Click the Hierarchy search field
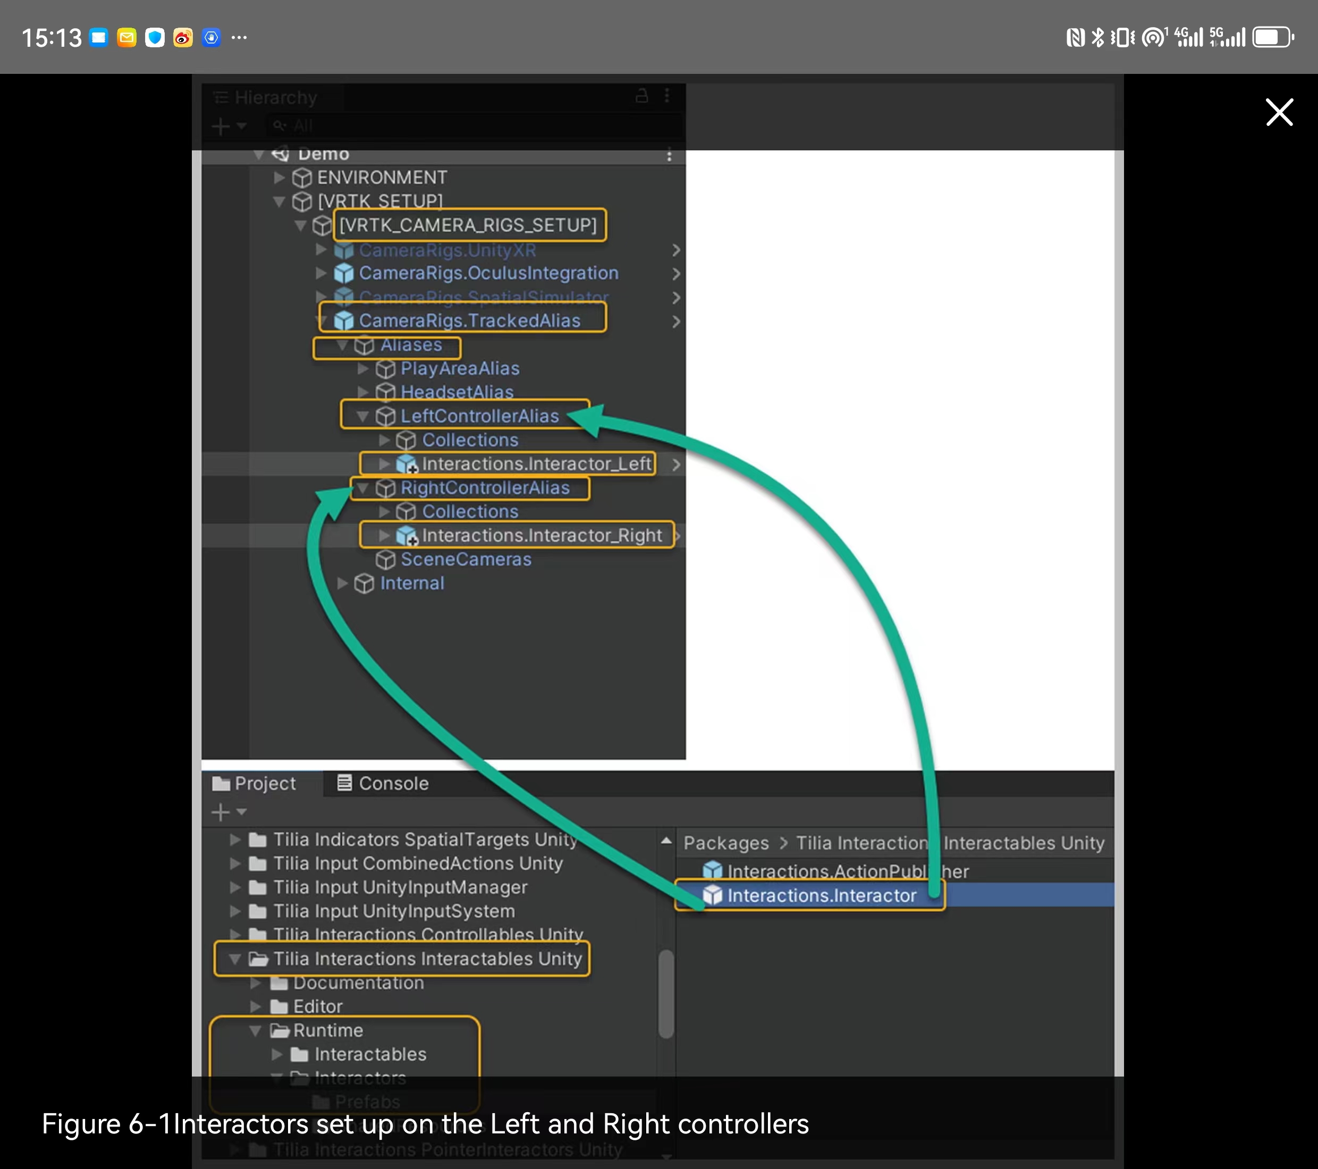Screen dimensions: 1318x1169 coord(475,126)
